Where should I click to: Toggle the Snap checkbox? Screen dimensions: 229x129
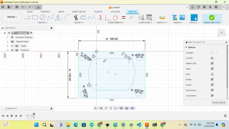point(212,69)
